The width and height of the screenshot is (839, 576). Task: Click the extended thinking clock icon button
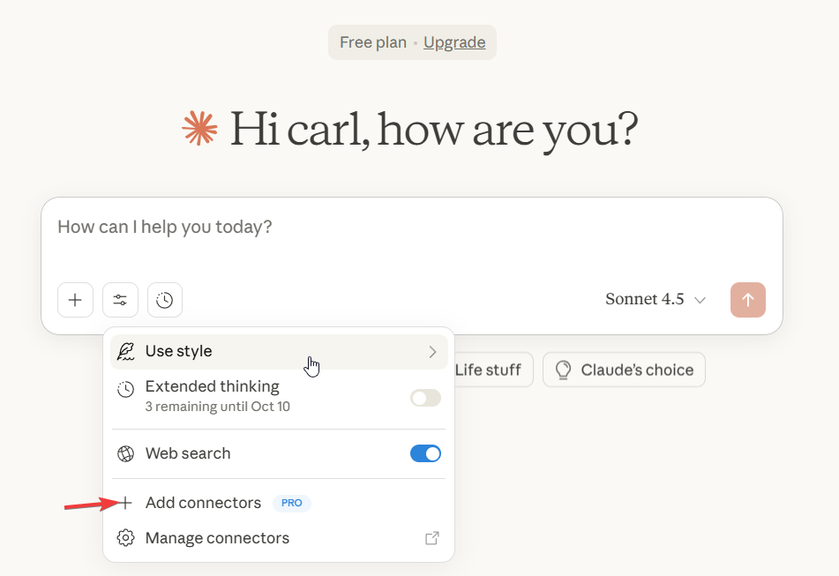[165, 300]
